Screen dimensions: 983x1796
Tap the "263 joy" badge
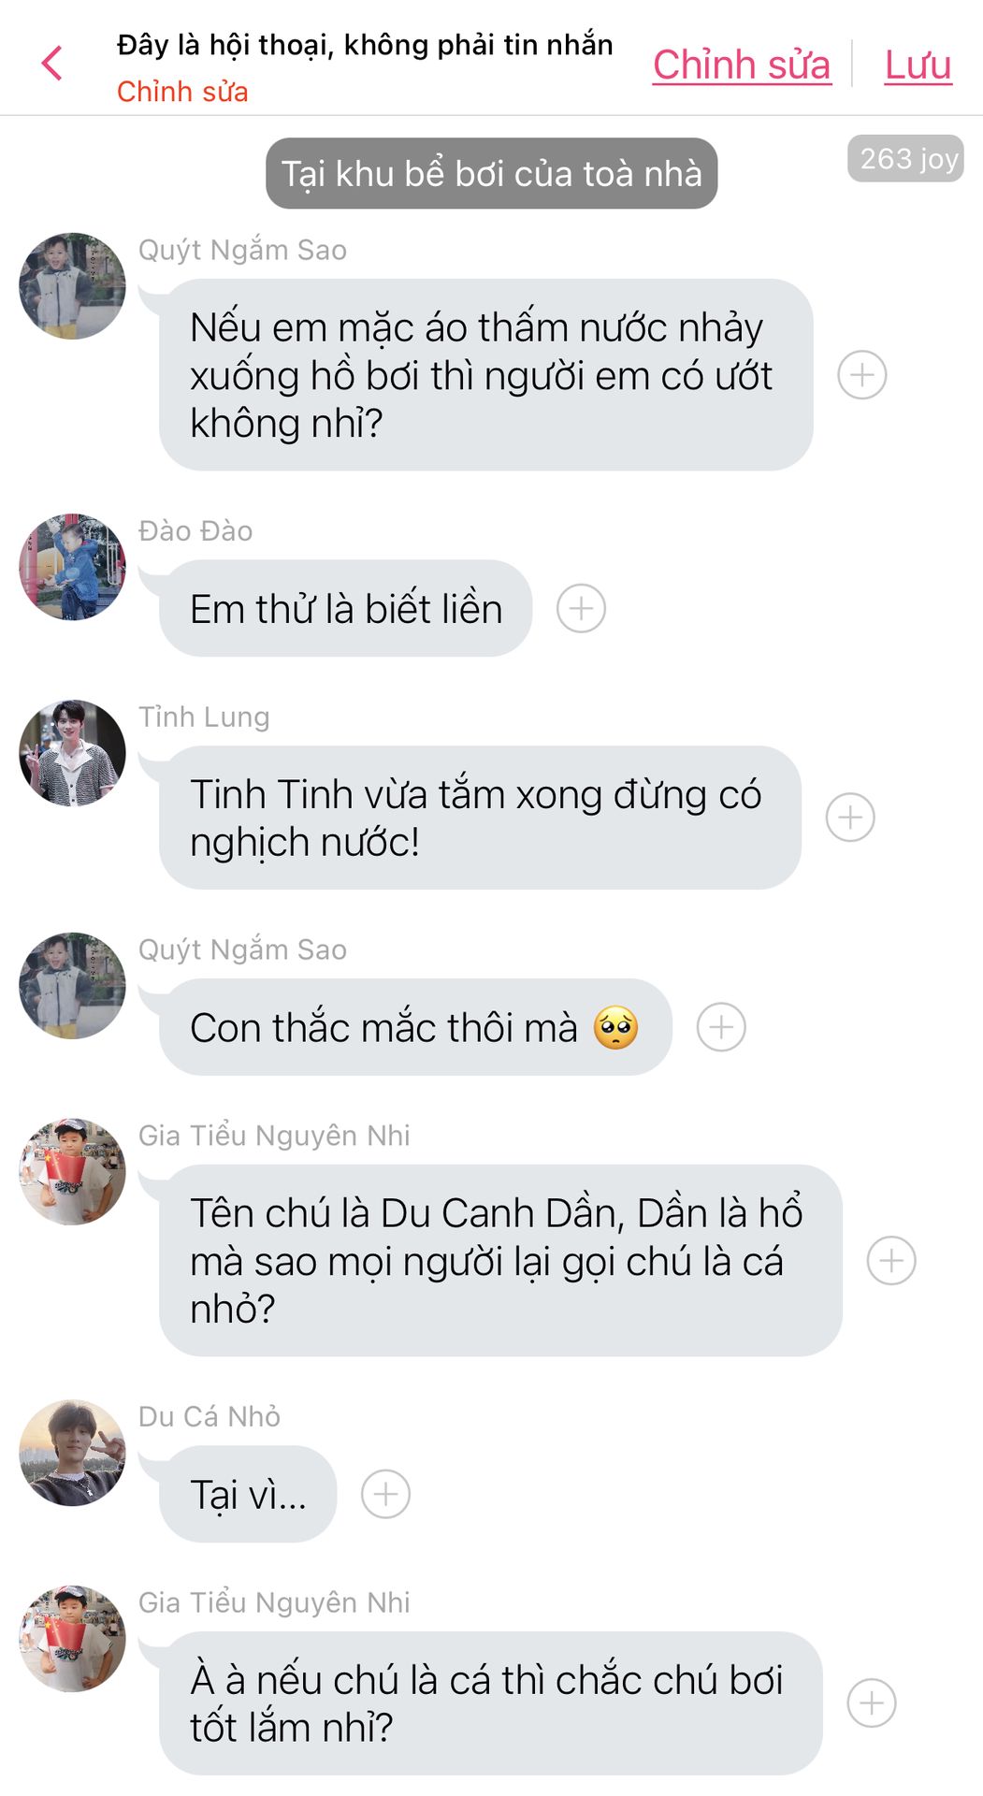tap(905, 158)
